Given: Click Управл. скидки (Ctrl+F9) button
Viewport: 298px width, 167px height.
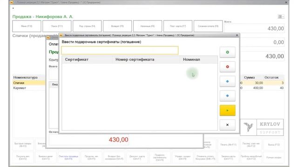Looking at the screenshot, I should pos(183,158).
